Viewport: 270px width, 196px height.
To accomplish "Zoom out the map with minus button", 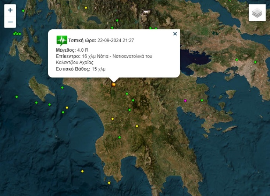I will (x=10, y=22).
